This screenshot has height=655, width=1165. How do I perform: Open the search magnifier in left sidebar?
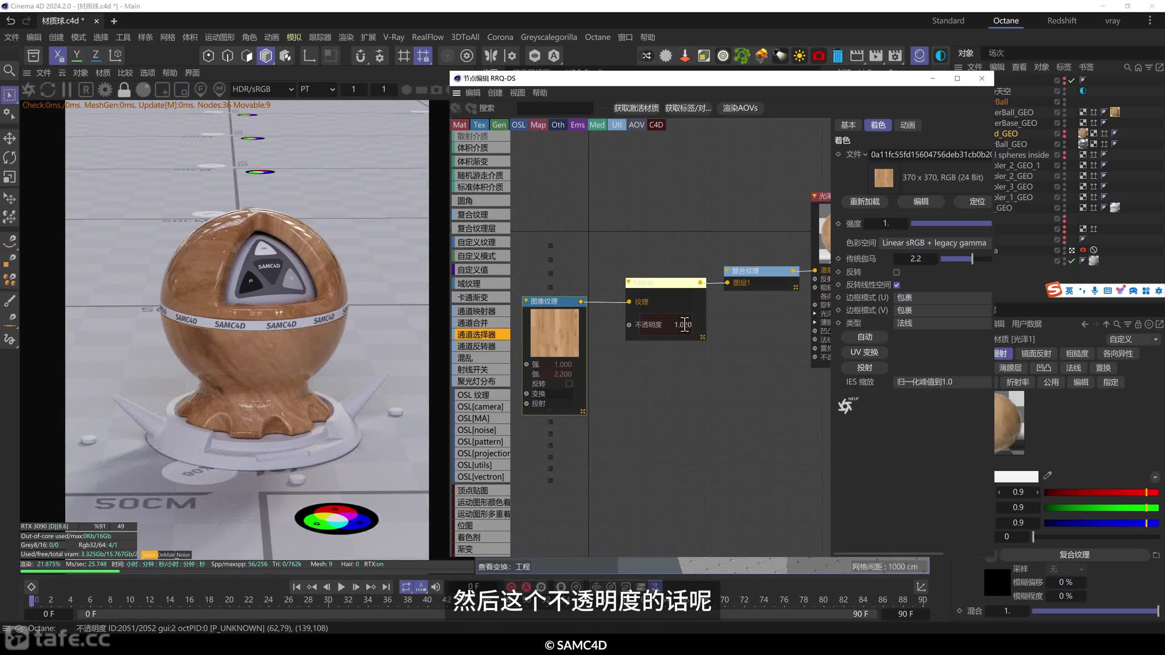[x=9, y=71]
